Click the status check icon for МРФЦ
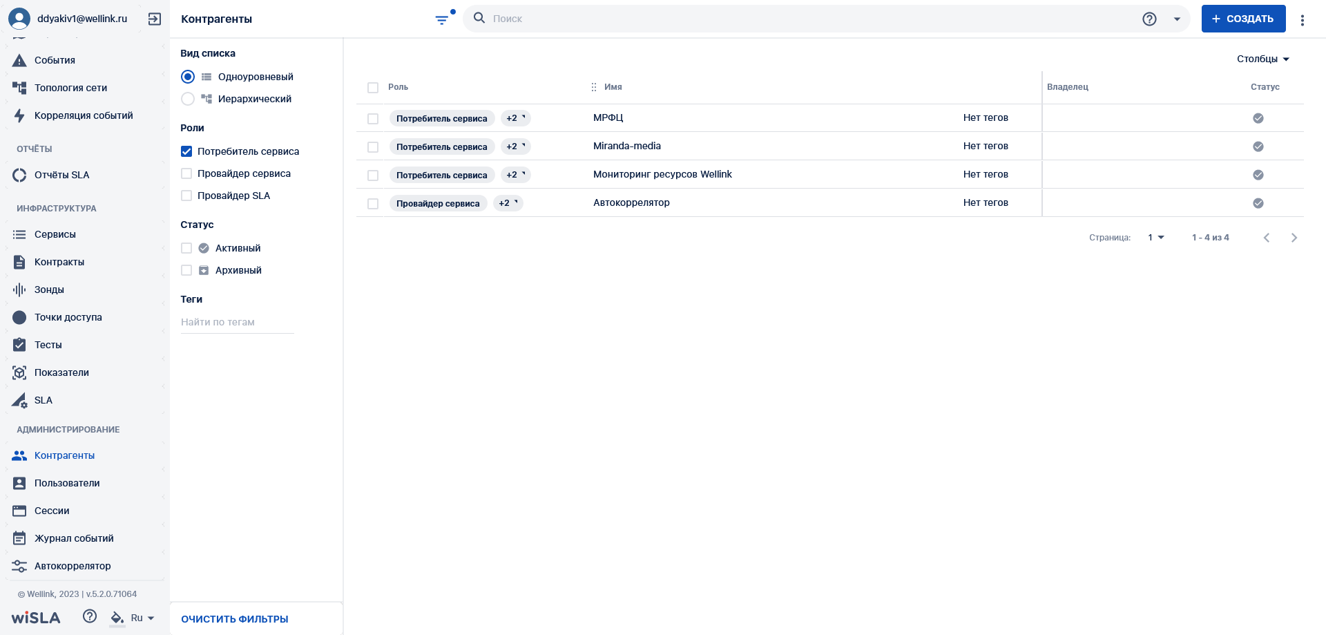The image size is (1326, 635). [x=1258, y=118]
